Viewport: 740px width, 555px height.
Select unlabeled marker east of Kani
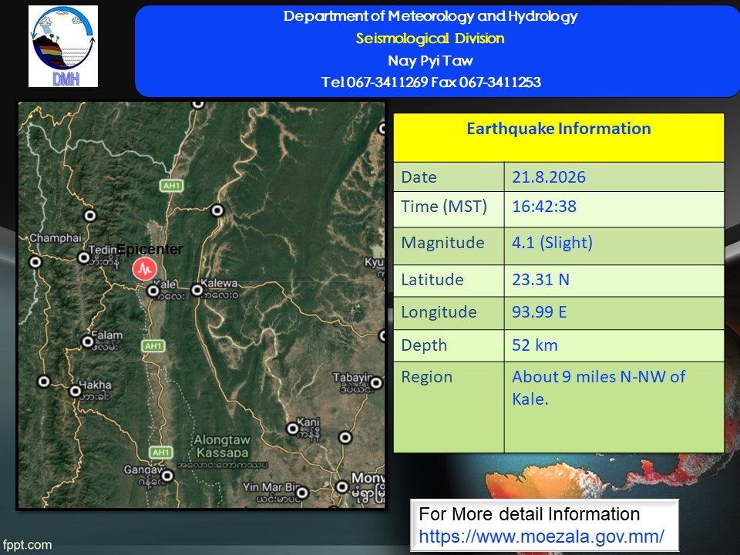[345, 438]
